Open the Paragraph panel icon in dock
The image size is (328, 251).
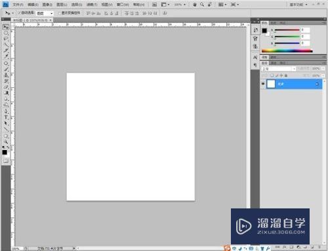click(x=255, y=65)
